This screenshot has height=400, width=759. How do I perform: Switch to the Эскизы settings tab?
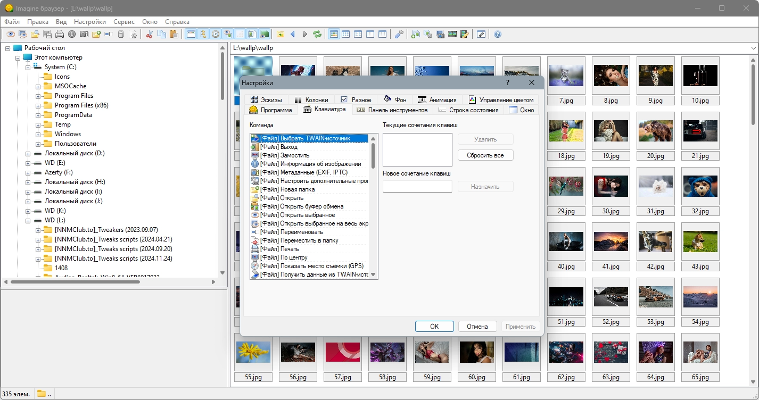[266, 99]
